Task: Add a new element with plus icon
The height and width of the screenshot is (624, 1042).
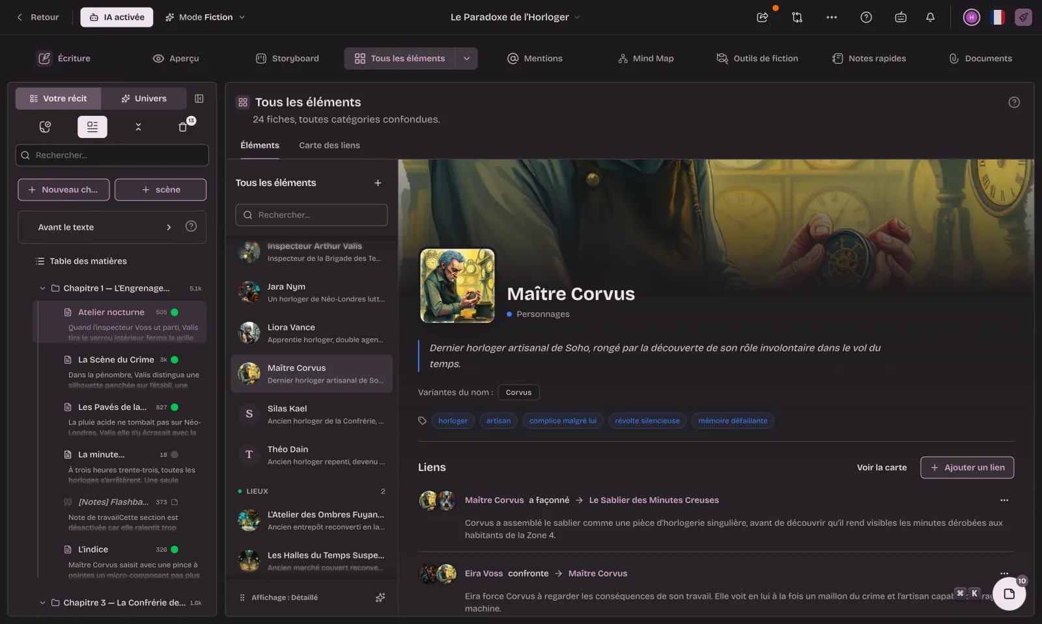Action: click(378, 183)
